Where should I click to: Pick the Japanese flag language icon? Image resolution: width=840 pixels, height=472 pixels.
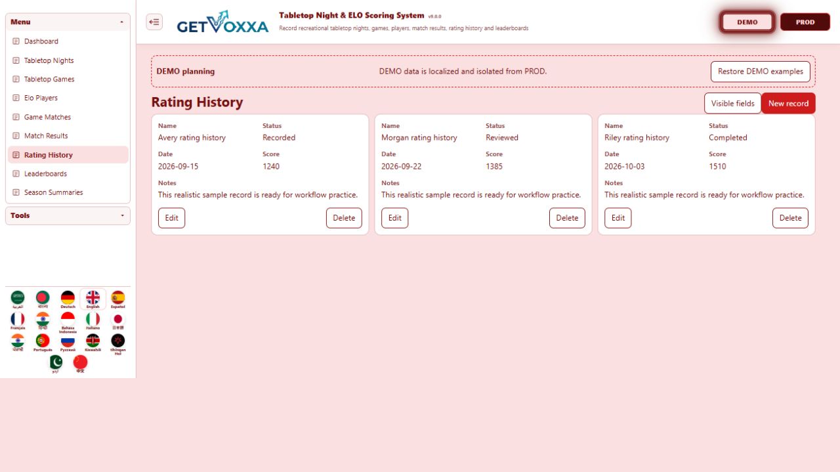118,321
